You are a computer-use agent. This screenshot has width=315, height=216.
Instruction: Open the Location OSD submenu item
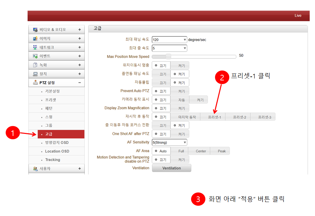coord(56,151)
